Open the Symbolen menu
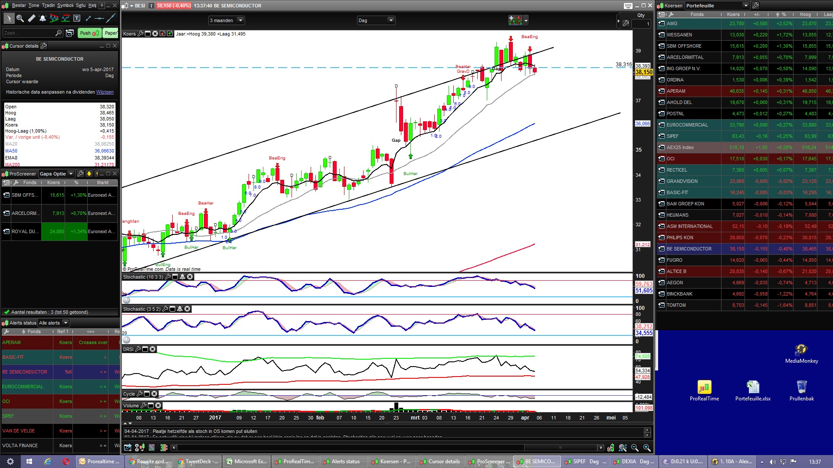Screen dimensions: 833x468 66,5
